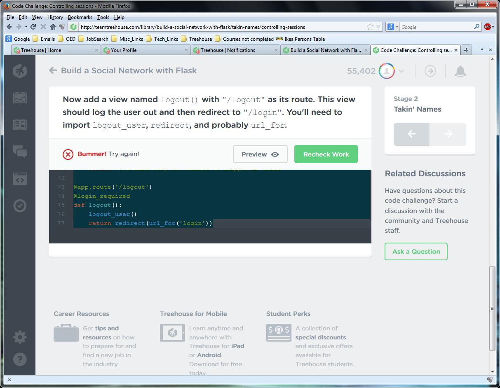
Task: Click the Preview button
Action: [260, 154]
